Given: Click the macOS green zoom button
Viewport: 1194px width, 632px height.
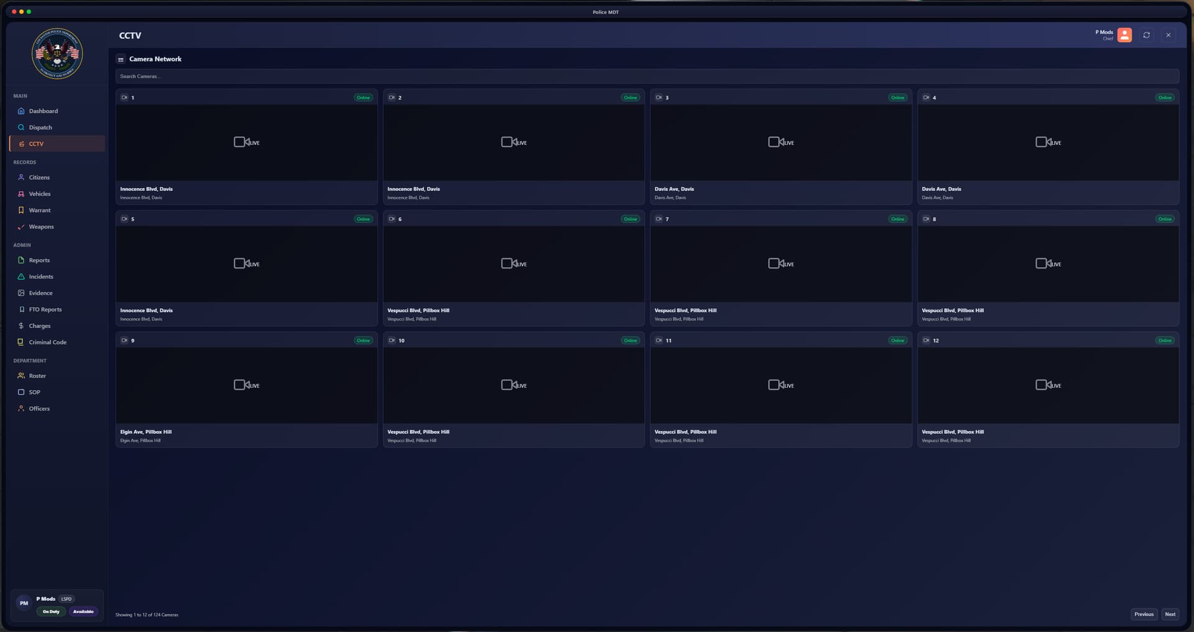Looking at the screenshot, I should [x=29, y=12].
